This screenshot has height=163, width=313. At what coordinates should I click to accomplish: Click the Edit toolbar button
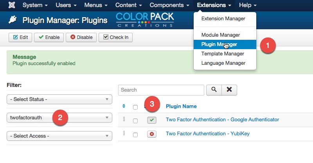(x=20, y=37)
